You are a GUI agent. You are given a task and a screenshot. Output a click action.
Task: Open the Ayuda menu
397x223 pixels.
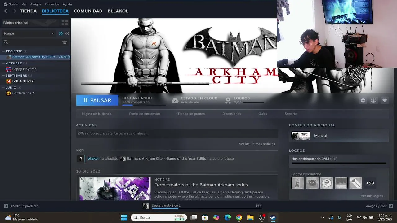tap(67, 4)
